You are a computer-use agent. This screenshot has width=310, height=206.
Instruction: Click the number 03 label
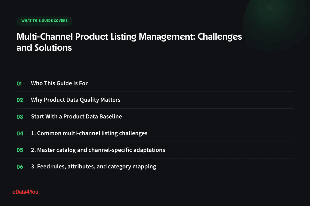click(x=20, y=117)
